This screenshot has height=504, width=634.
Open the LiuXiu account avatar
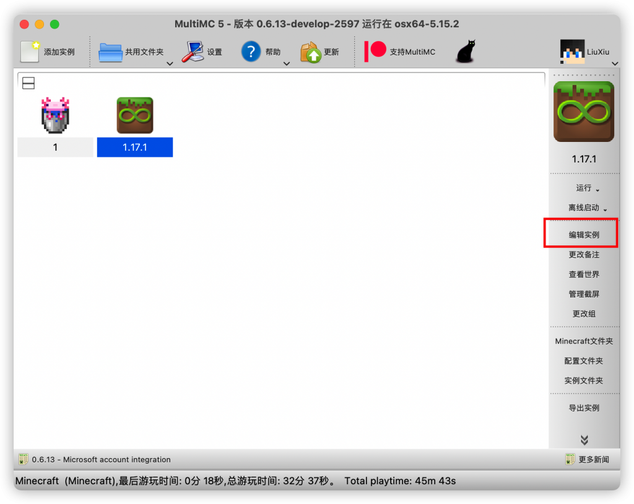[x=572, y=52]
